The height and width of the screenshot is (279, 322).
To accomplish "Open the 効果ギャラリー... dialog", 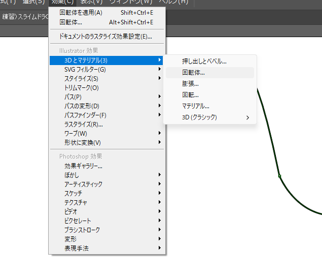I will (x=83, y=166).
